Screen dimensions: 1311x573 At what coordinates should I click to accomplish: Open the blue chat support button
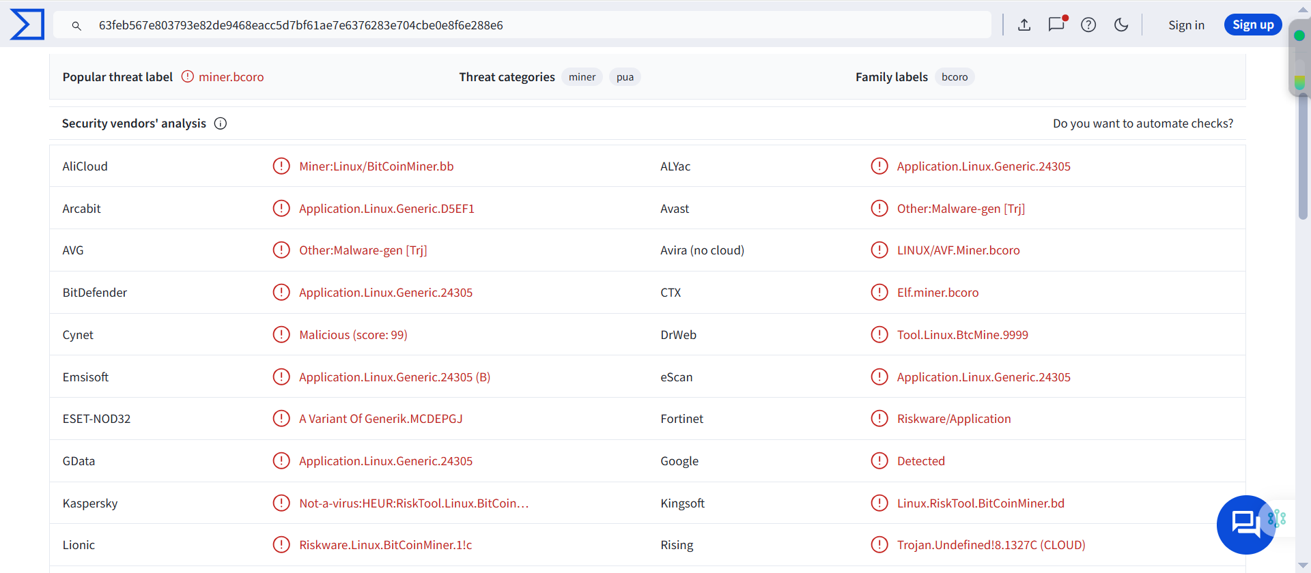(1246, 525)
